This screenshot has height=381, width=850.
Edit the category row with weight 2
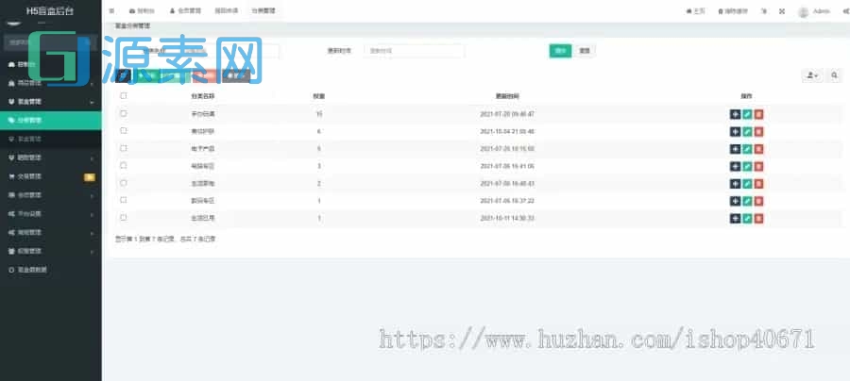point(747,184)
